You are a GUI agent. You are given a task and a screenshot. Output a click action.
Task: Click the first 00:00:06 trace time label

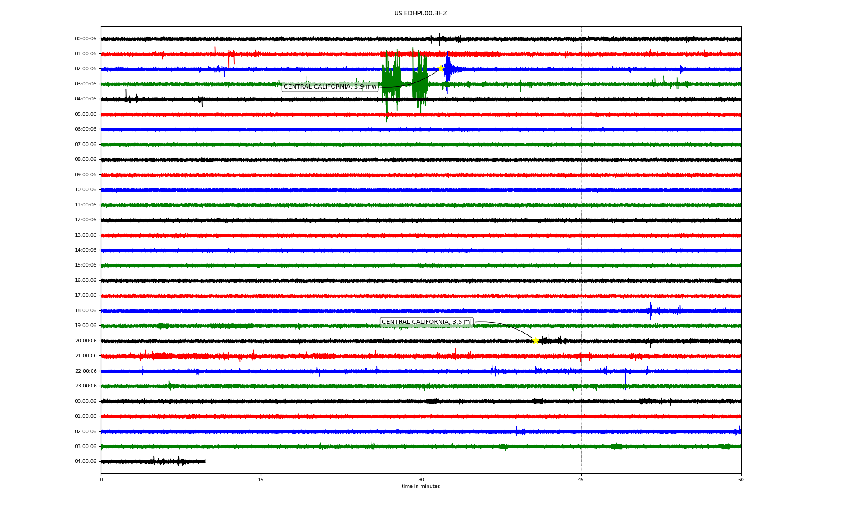click(x=86, y=39)
